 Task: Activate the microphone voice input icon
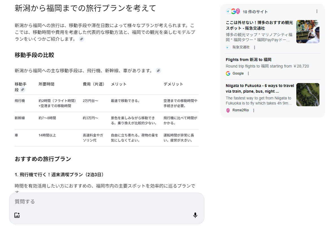[x=195, y=215]
